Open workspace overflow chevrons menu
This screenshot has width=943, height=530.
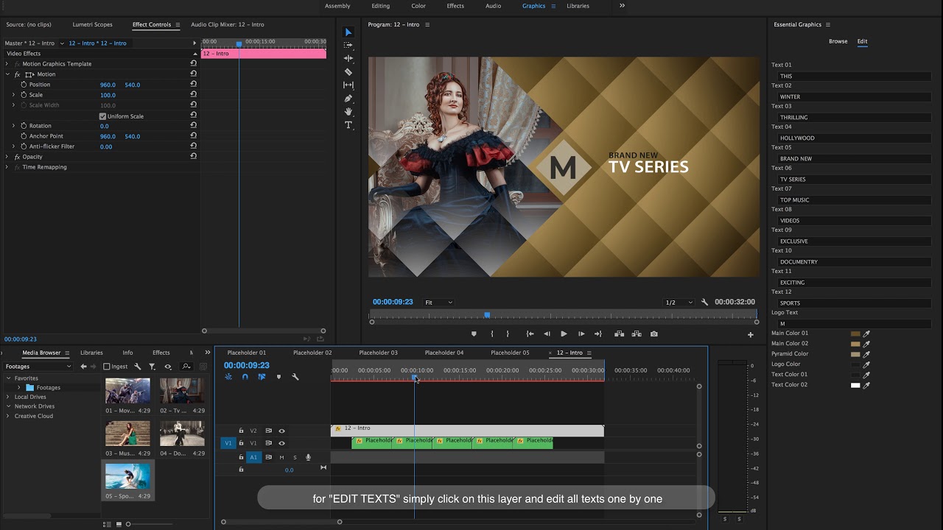(x=622, y=6)
